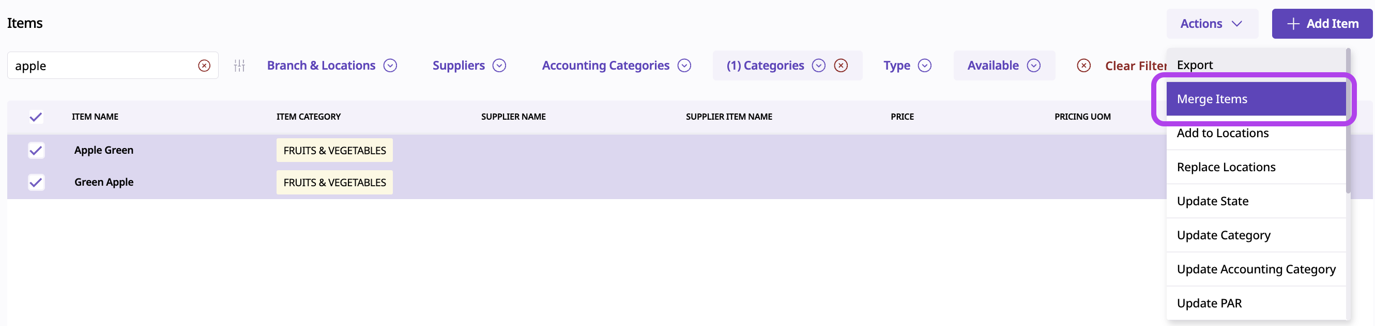Click the Actions button
Viewport: 1375px width, 326px height.
[x=1211, y=24]
